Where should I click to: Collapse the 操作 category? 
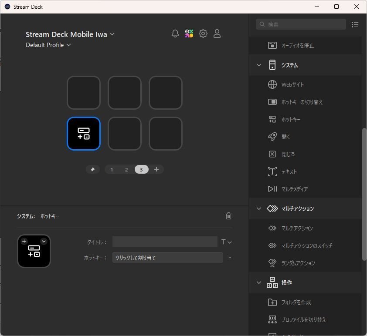(x=258, y=282)
